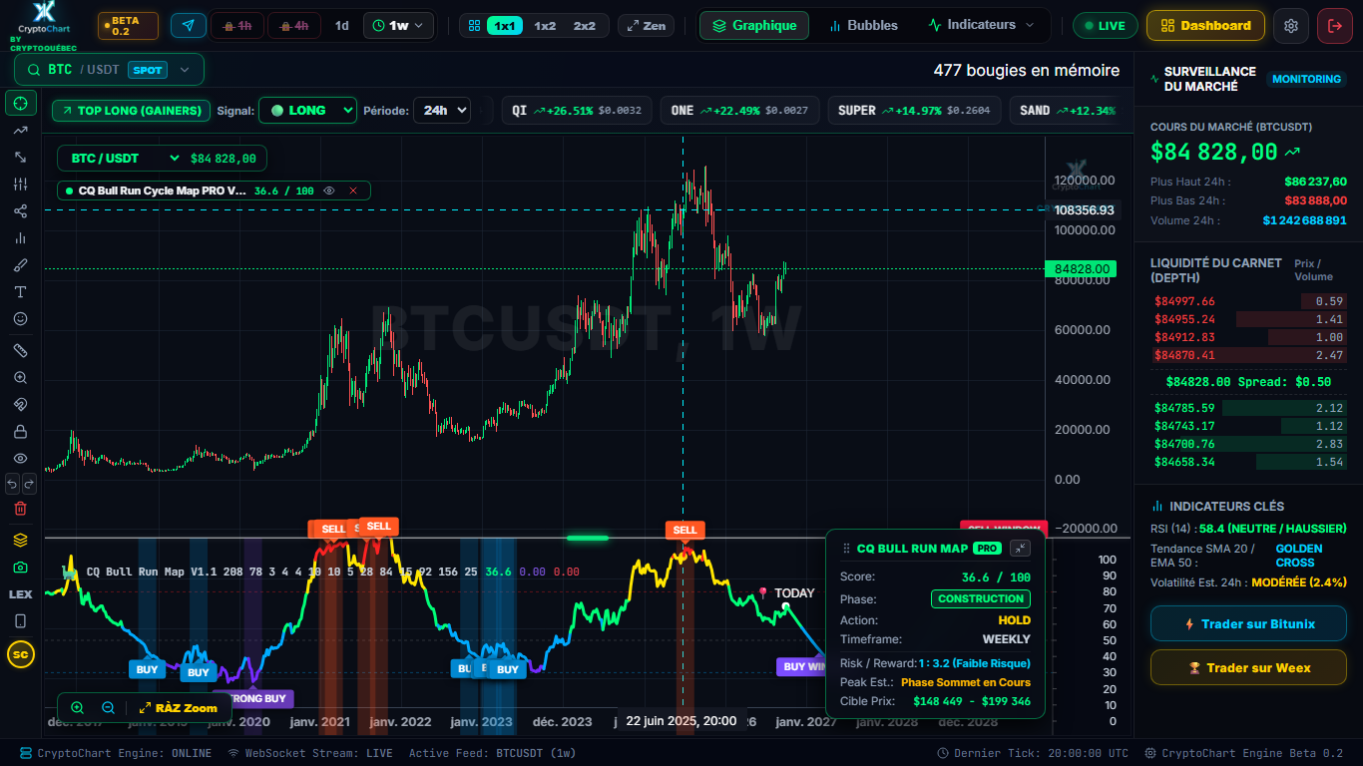The image size is (1363, 766).
Task: Zoom in with the green plus magnifier
Action: (77, 707)
